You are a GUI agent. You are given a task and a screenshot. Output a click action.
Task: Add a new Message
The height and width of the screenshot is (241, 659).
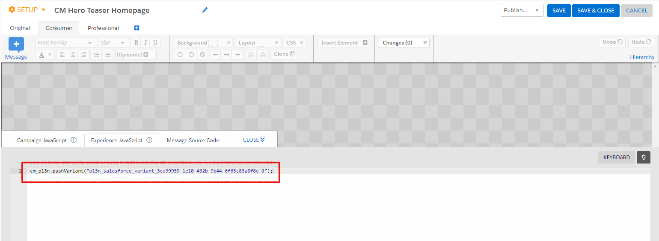(x=16, y=49)
